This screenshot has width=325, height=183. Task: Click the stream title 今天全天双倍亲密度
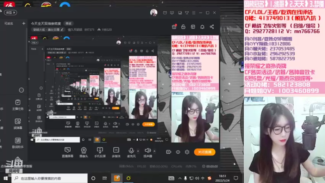[x=46, y=24]
